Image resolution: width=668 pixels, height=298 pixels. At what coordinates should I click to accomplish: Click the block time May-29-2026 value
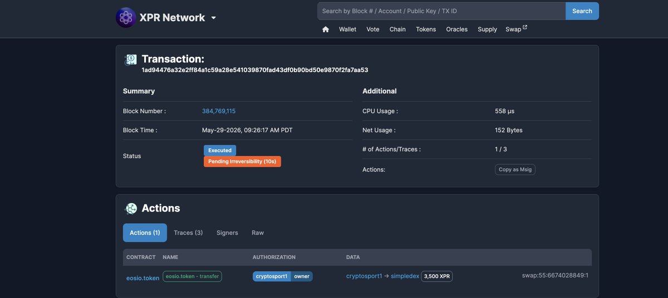click(x=247, y=130)
